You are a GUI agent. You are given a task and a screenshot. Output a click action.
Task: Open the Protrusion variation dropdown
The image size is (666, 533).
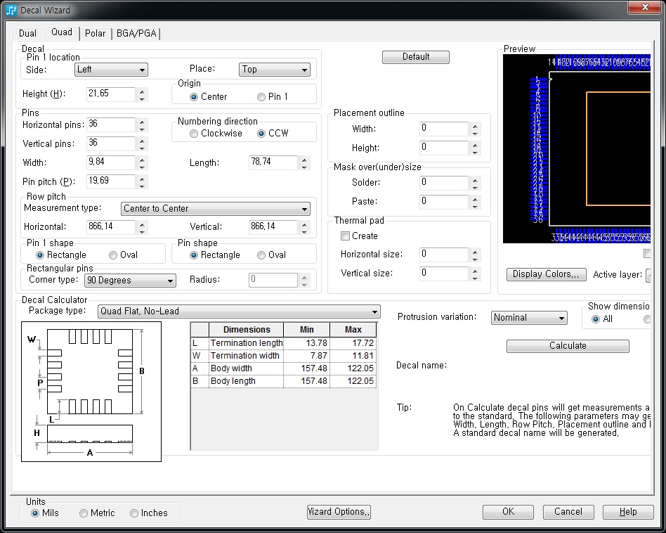tap(529, 318)
